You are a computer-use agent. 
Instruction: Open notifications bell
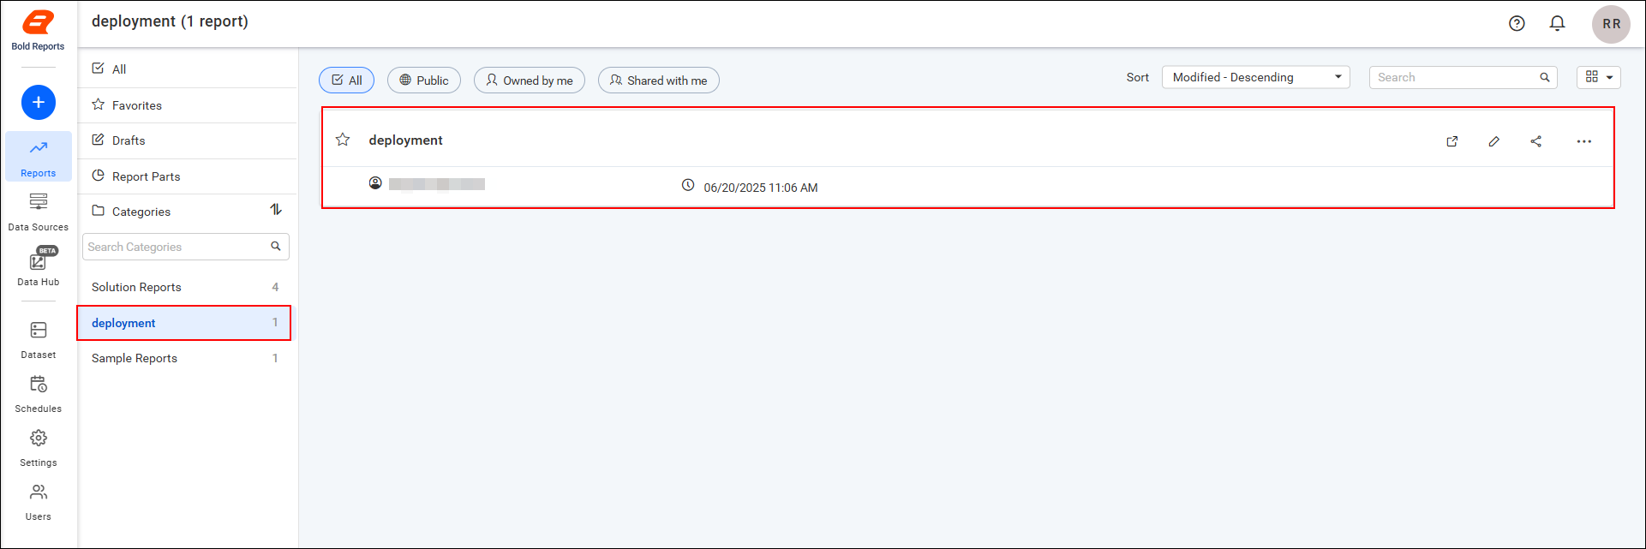pyautogui.click(x=1558, y=24)
